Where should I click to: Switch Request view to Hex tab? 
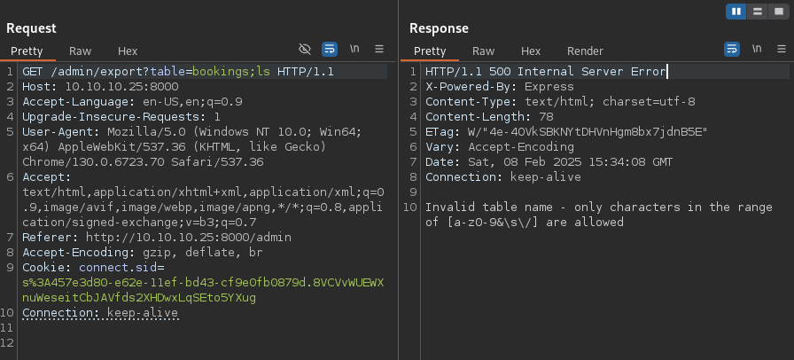pos(128,51)
